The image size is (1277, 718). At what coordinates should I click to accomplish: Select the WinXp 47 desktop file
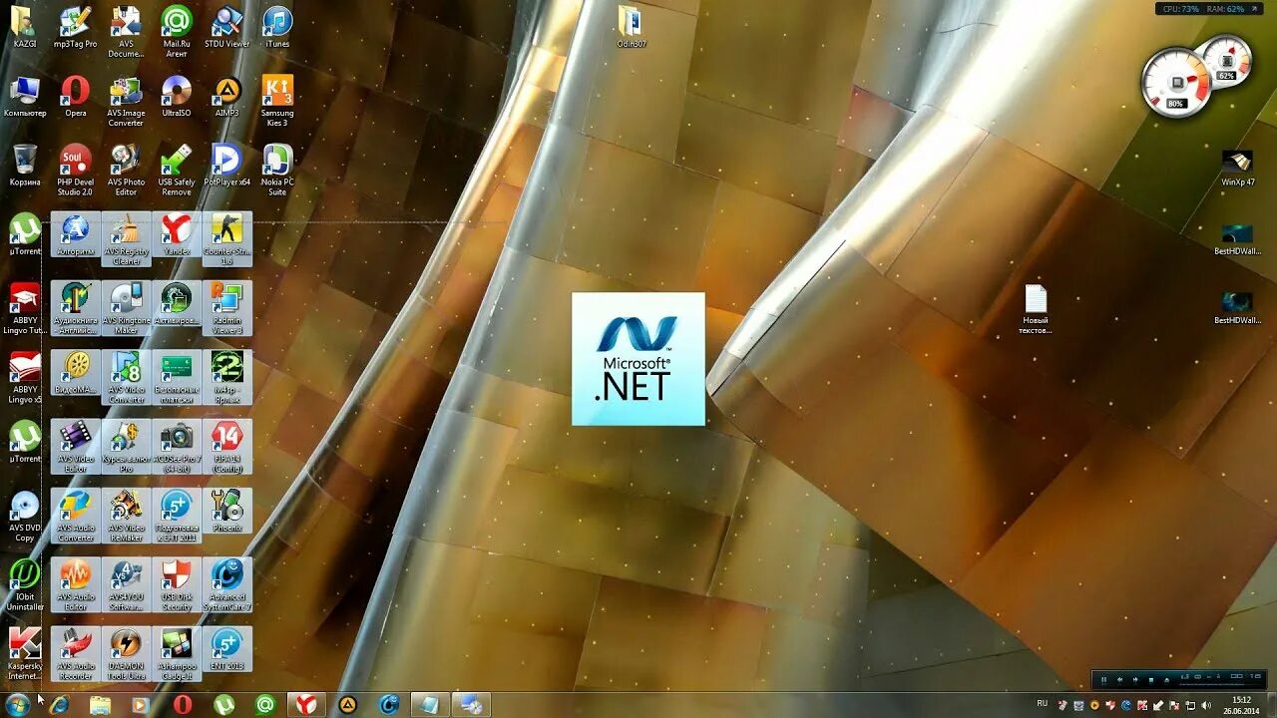[1237, 168]
